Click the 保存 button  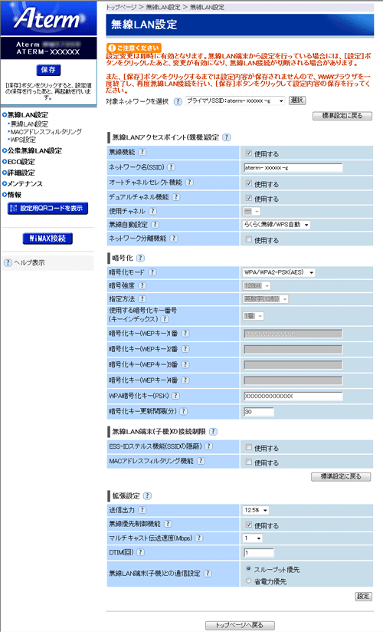click(48, 70)
